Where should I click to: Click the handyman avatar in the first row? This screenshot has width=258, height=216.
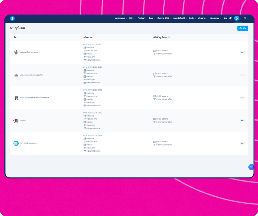[16, 52]
